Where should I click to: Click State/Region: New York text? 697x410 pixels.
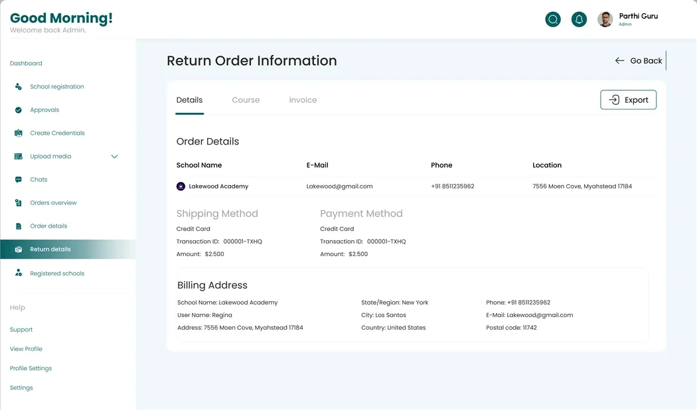click(x=395, y=303)
